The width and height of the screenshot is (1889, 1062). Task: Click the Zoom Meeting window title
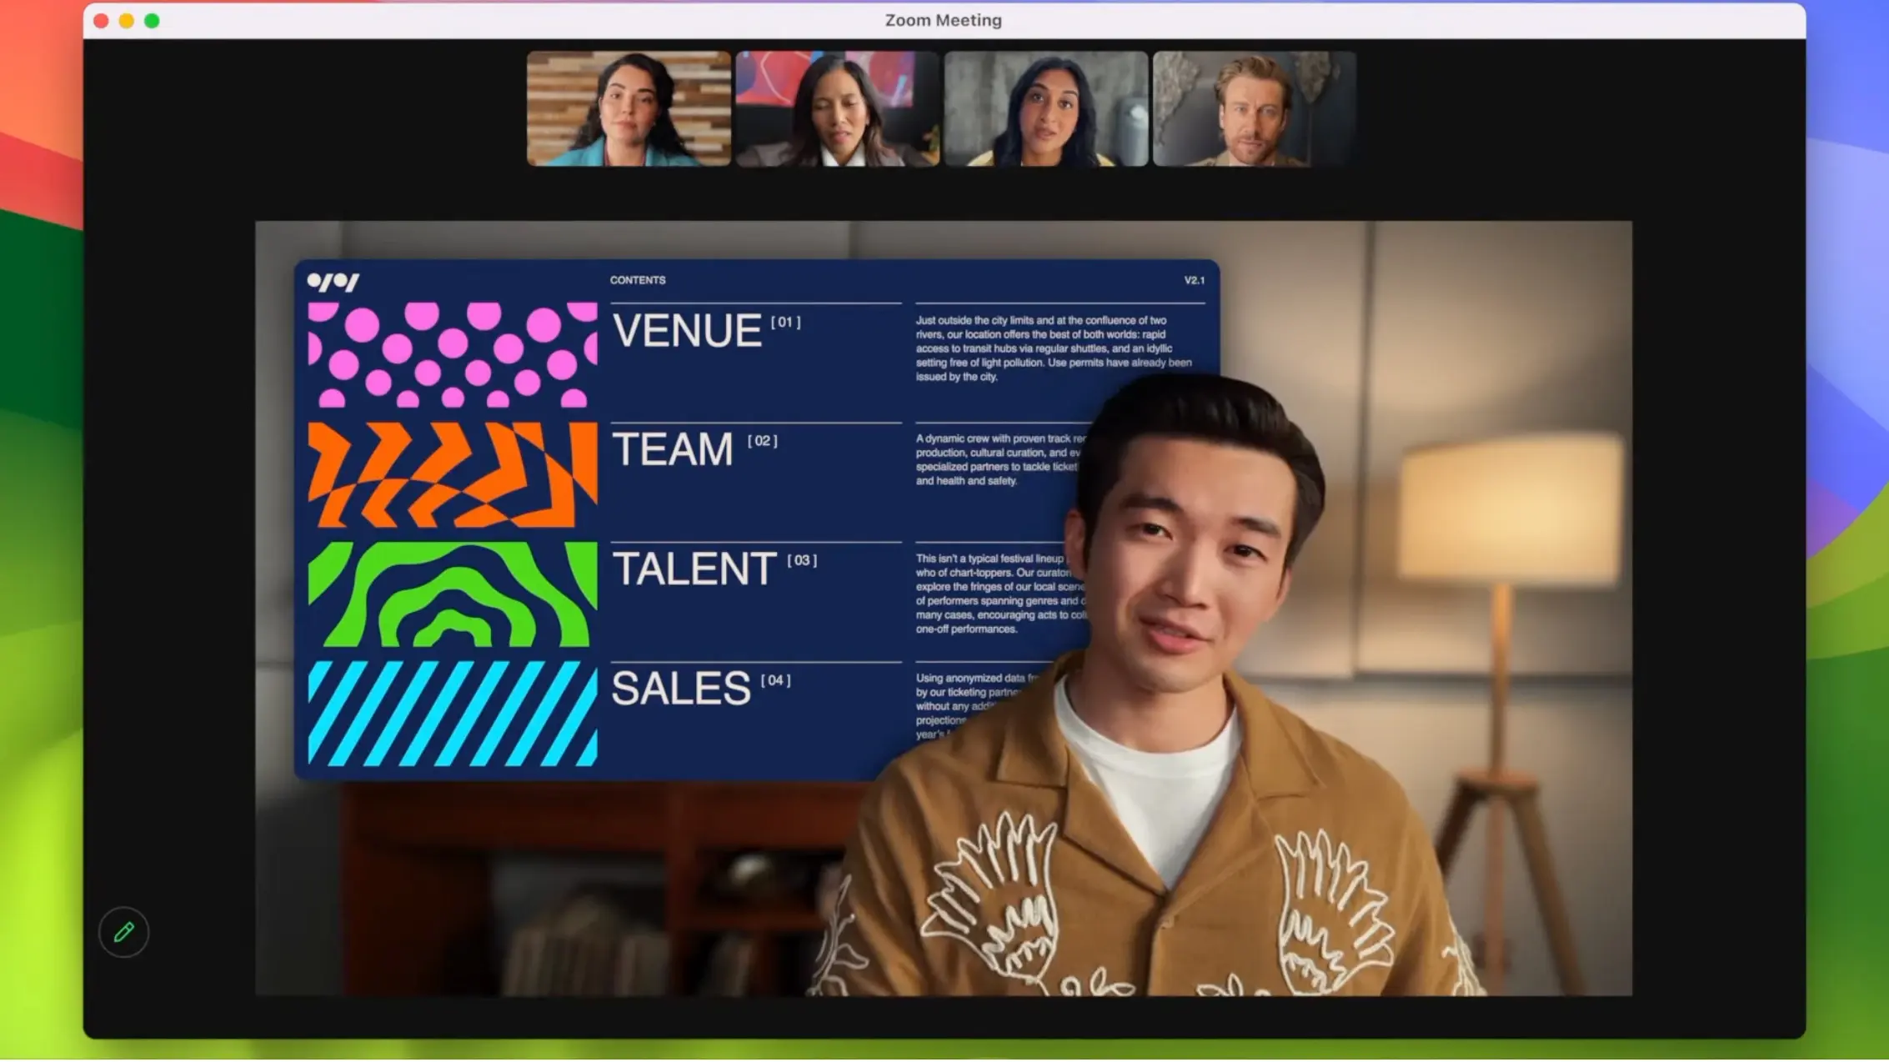pos(943,20)
